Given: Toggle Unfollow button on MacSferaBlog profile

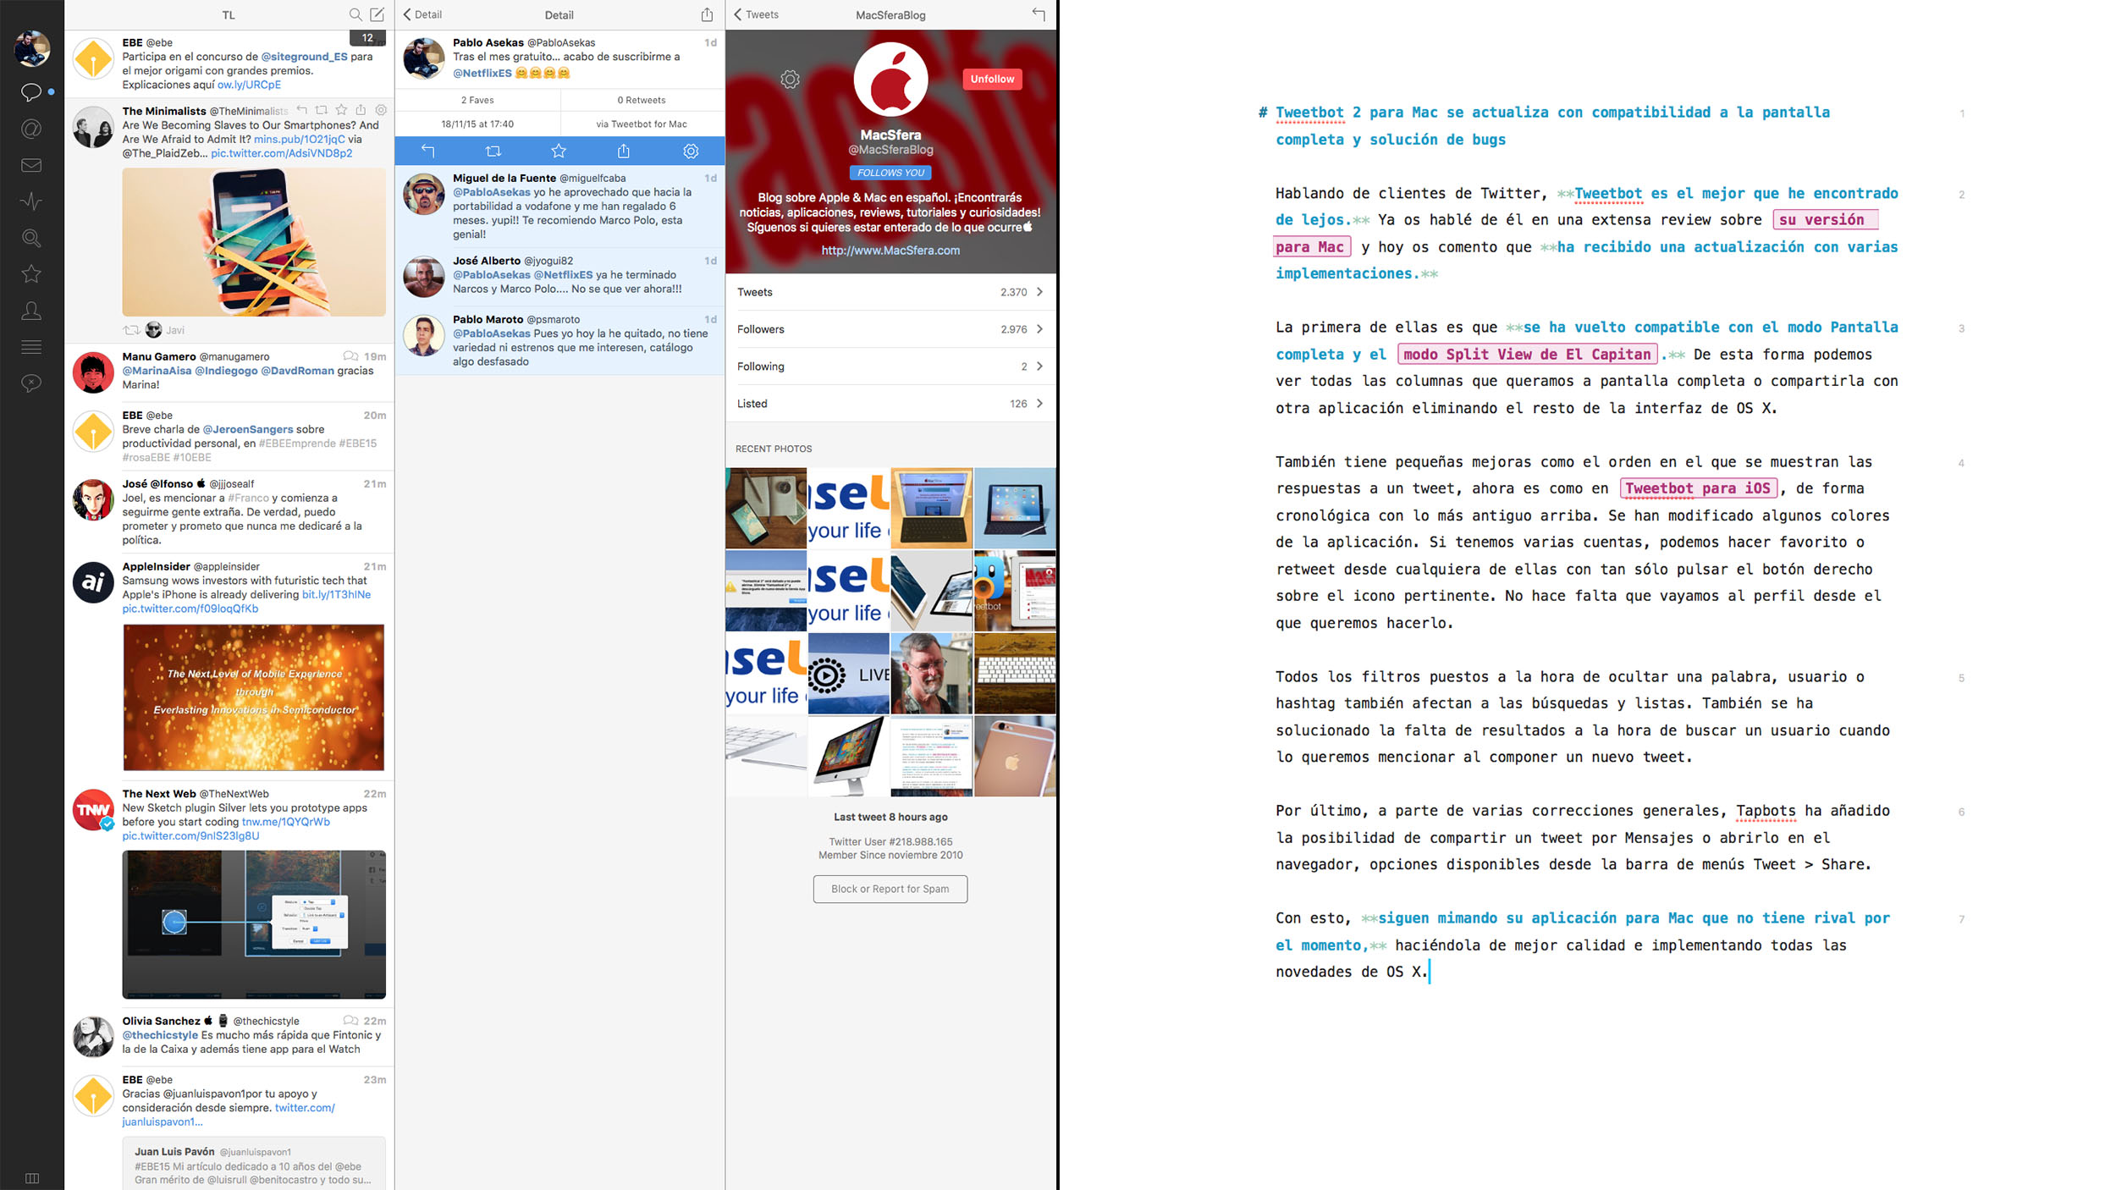Looking at the screenshot, I should (989, 79).
